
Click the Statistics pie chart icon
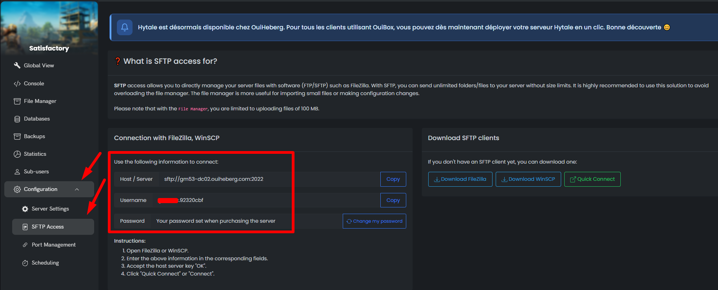click(17, 154)
